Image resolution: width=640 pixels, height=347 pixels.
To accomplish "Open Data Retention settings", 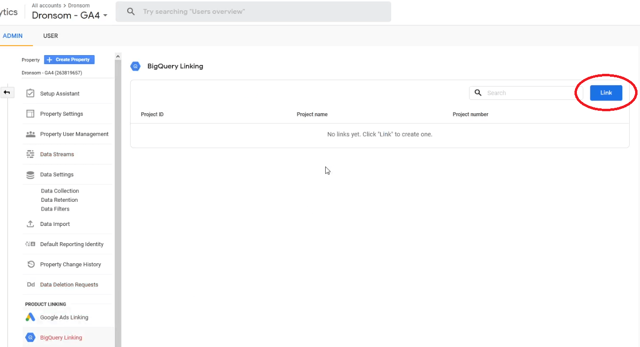I will [x=59, y=200].
